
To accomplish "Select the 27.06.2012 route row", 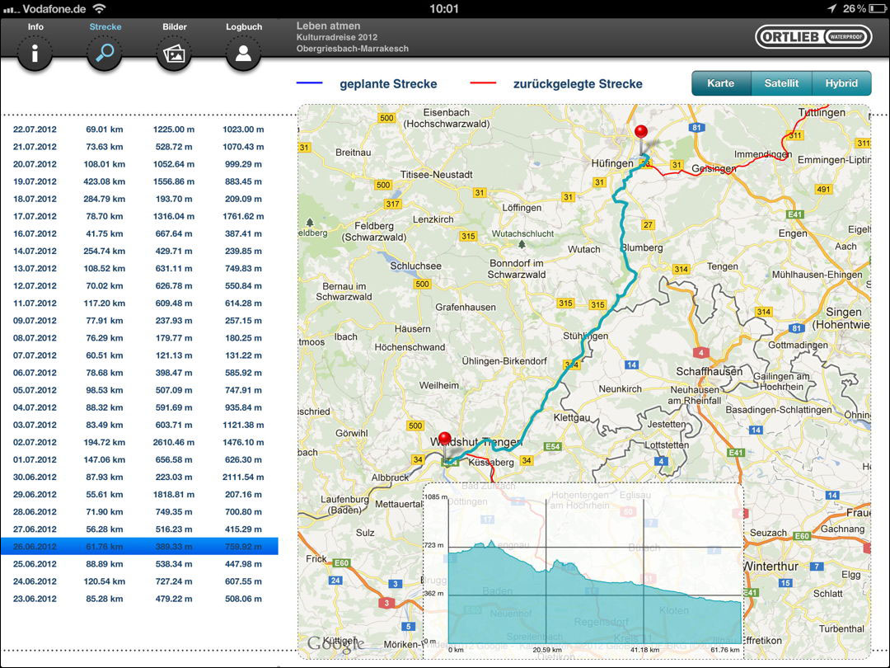I will [139, 529].
